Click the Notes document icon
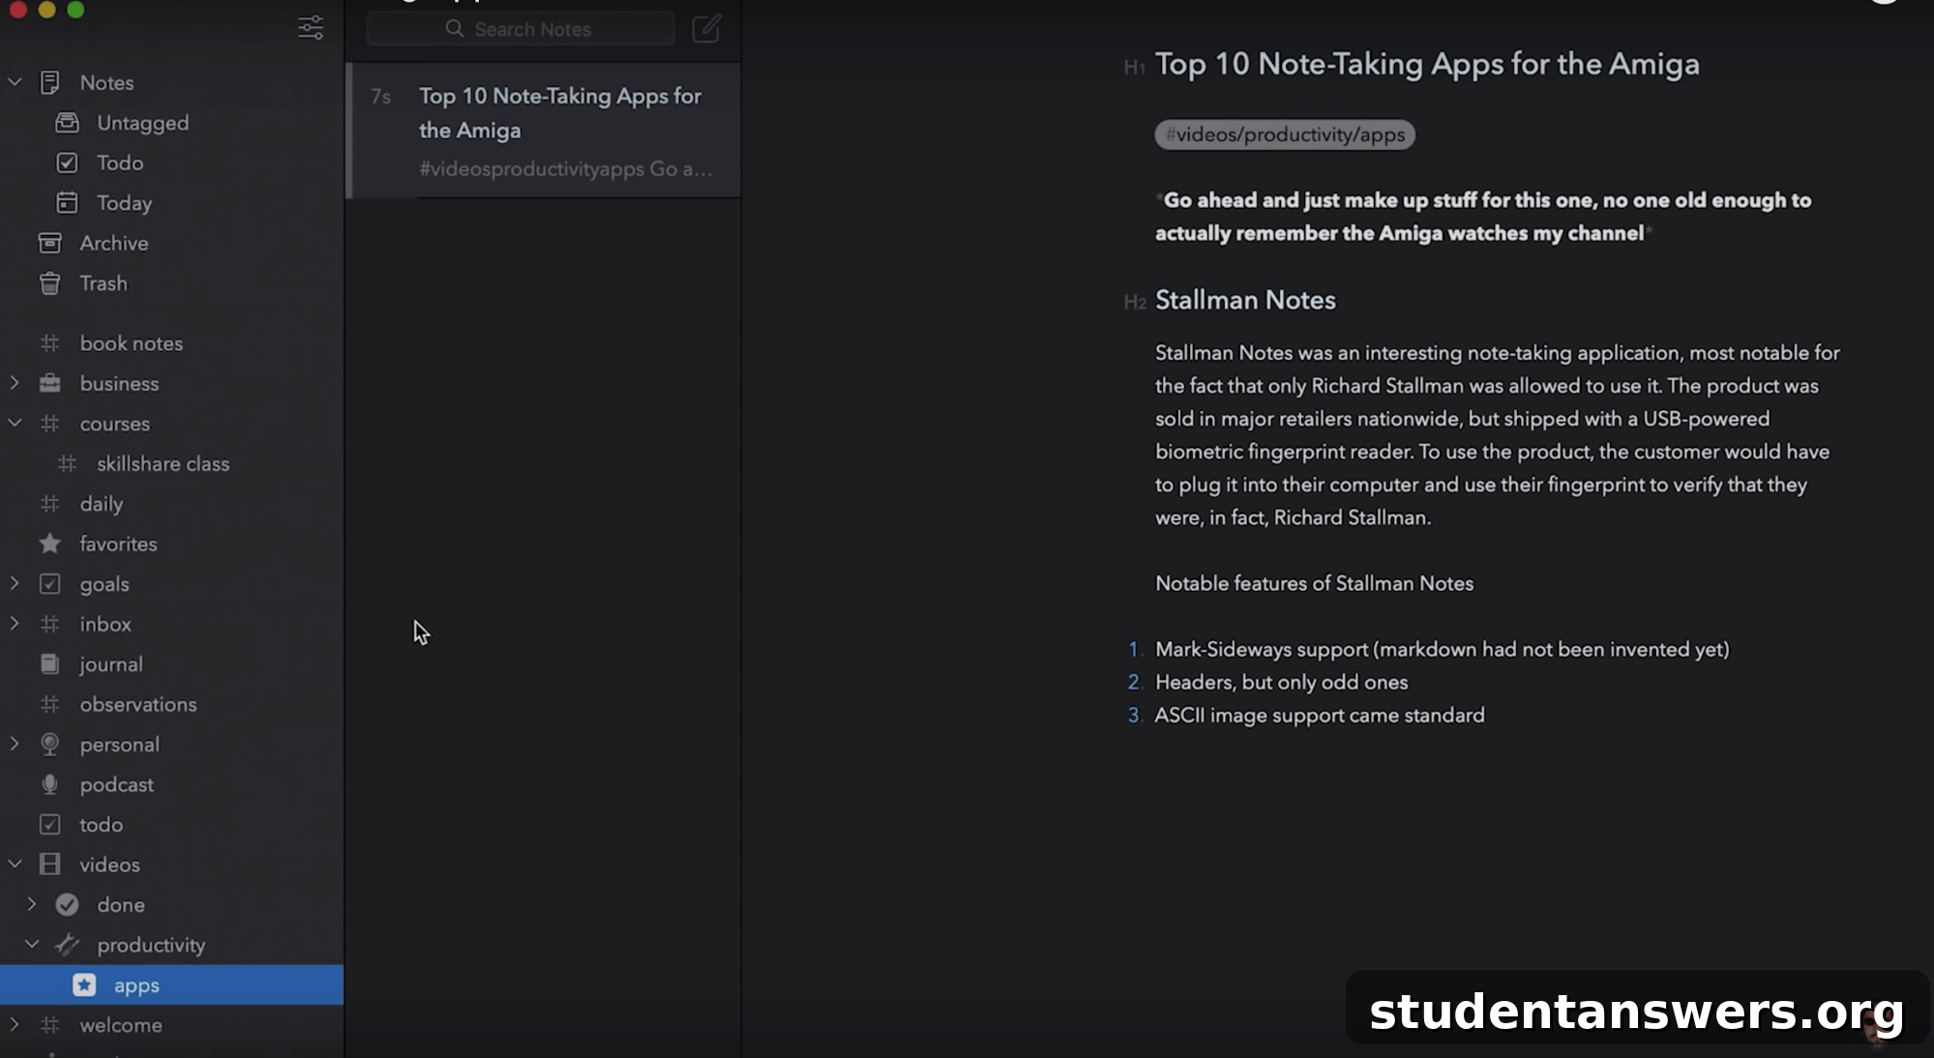The image size is (1934, 1058). [x=49, y=82]
